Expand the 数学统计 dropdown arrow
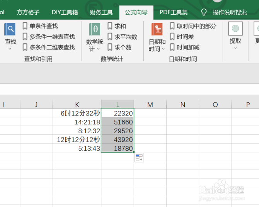This screenshot has width=259, height=207. (98, 49)
